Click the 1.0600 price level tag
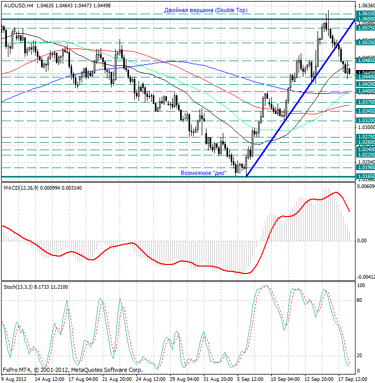Screen dimensions: 375x383 (x=365, y=18)
